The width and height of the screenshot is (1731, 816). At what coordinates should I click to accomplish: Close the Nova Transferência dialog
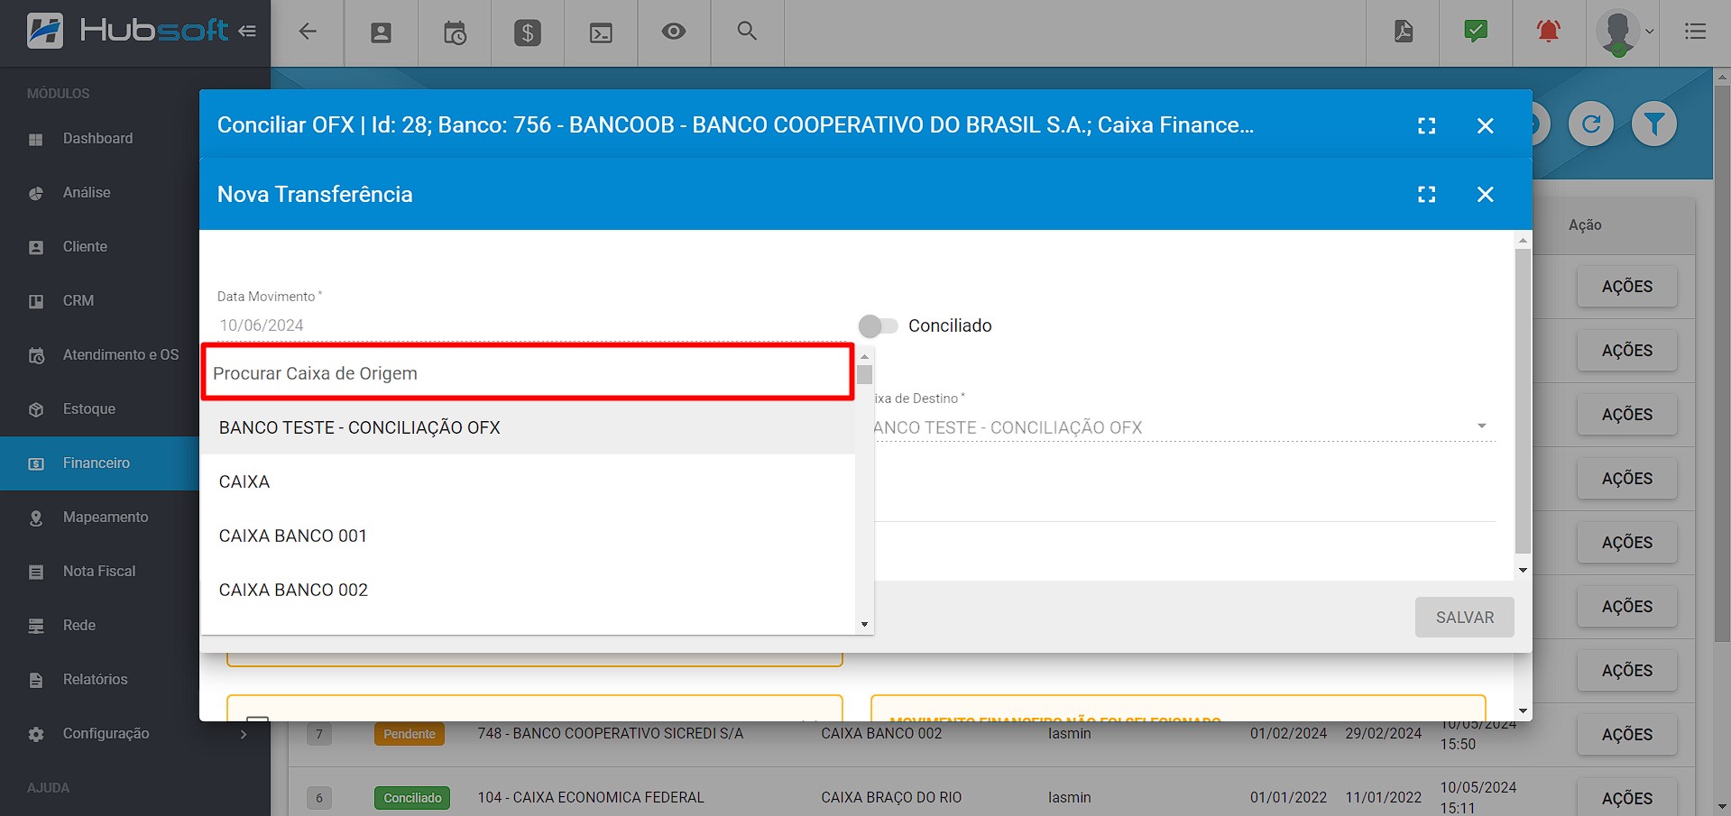(1486, 194)
